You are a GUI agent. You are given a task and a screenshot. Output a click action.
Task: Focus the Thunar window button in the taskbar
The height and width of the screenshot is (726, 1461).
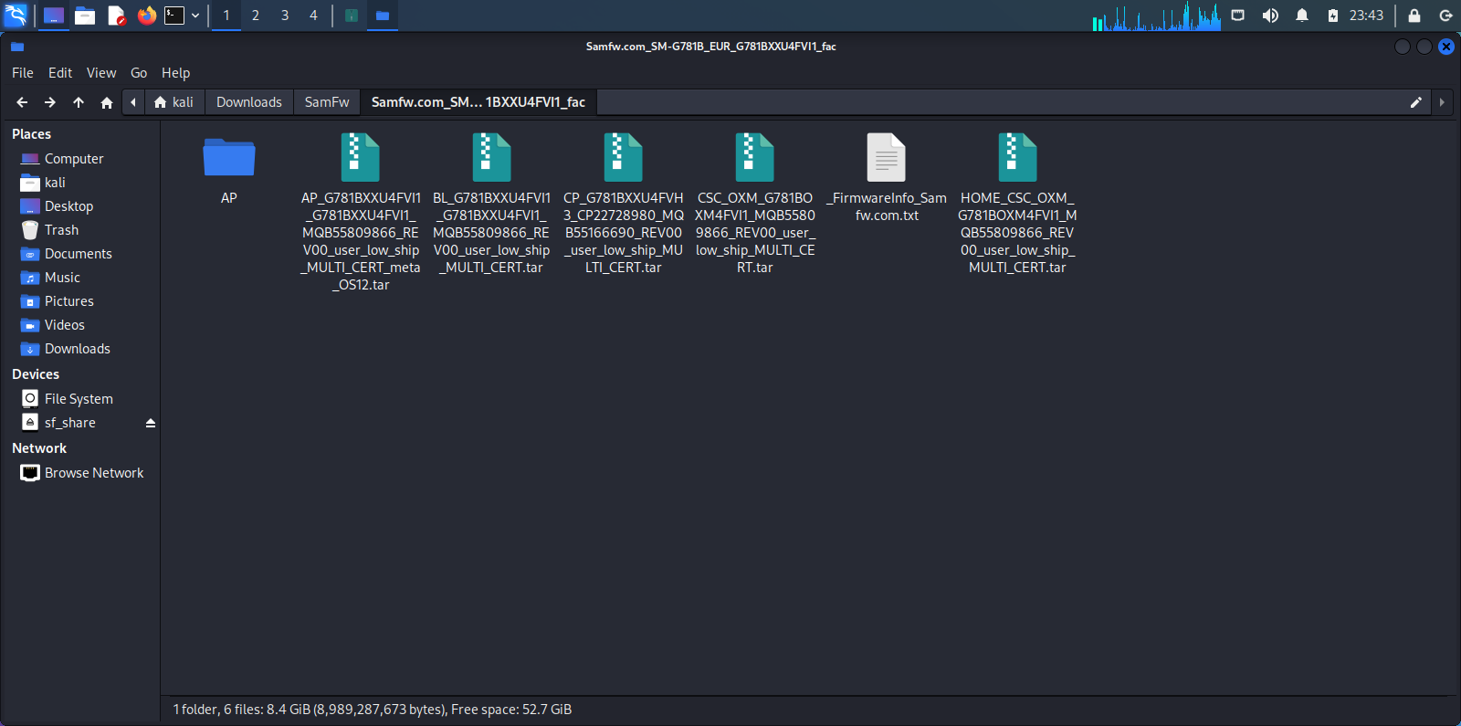(383, 16)
